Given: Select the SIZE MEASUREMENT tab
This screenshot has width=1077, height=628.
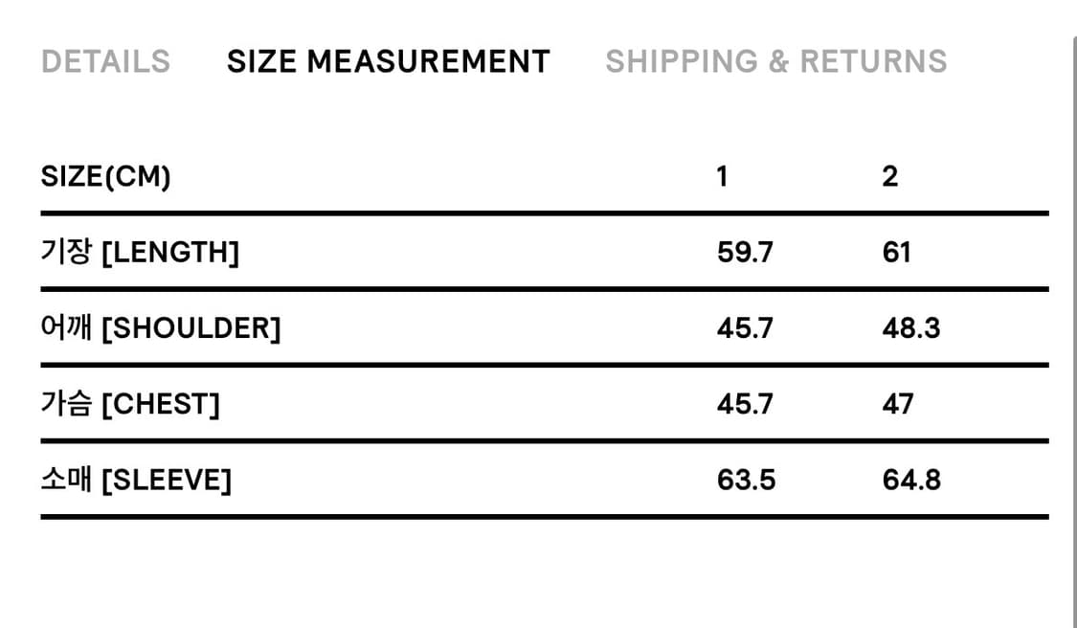Looking at the screenshot, I should click(x=388, y=61).
